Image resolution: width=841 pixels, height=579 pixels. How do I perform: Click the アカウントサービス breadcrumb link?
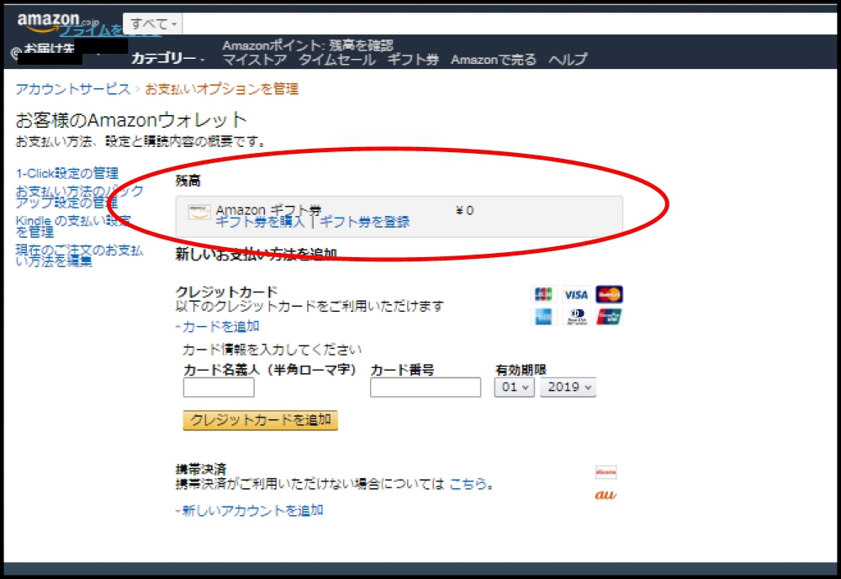[x=73, y=89]
